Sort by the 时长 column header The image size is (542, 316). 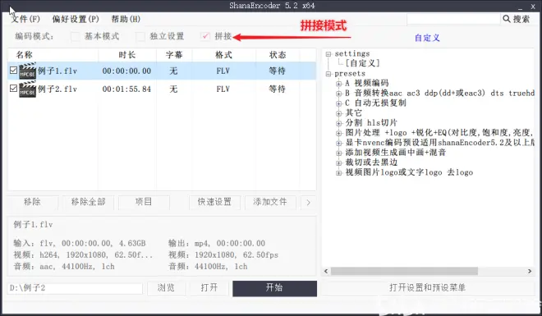click(x=127, y=55)
